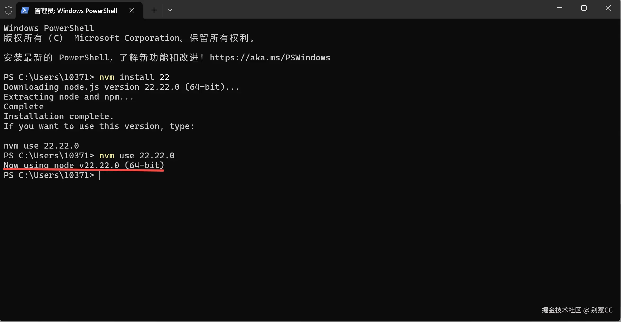Expand the new tab profile dropdown

(170, 10)
